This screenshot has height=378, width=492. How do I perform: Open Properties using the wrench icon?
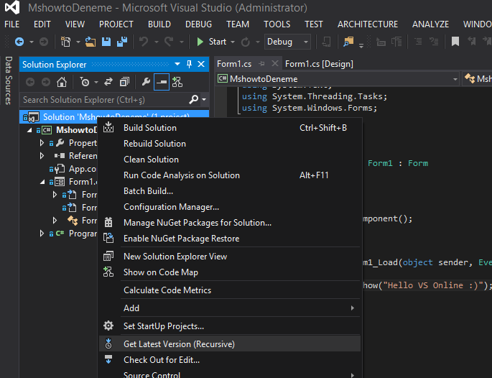(146, 82)
